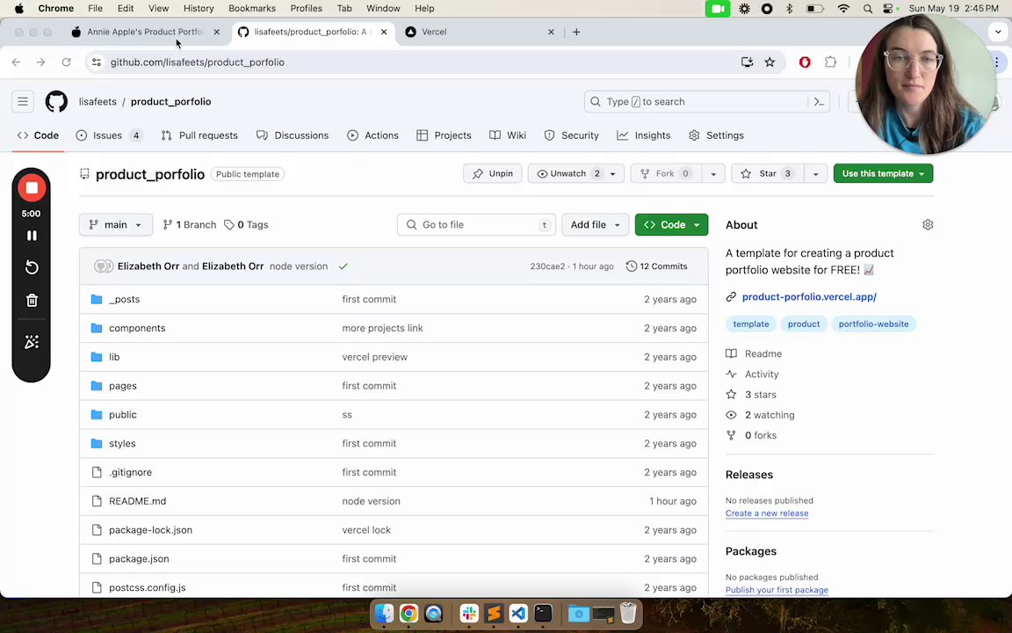View the green commit status checkmark
The height and width of the screenshot is (633, 1012).
click(343, 266)
